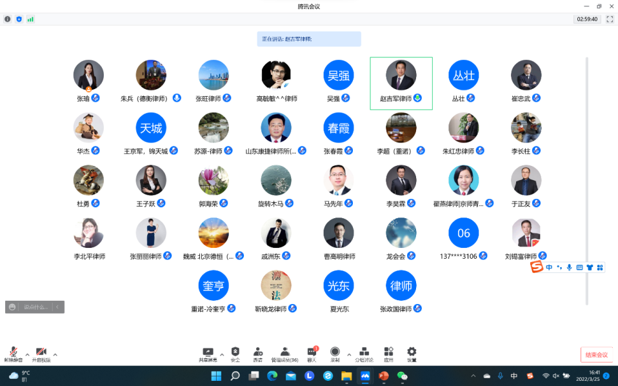This screenshot has width=618, height=386.
Task: Show meeting info via the top-left info icon
Action: point(8,19)
